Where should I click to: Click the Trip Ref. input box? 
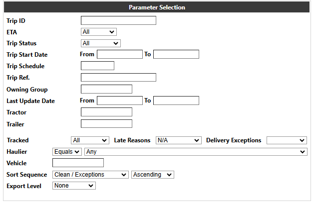click(x=118, y=78)
